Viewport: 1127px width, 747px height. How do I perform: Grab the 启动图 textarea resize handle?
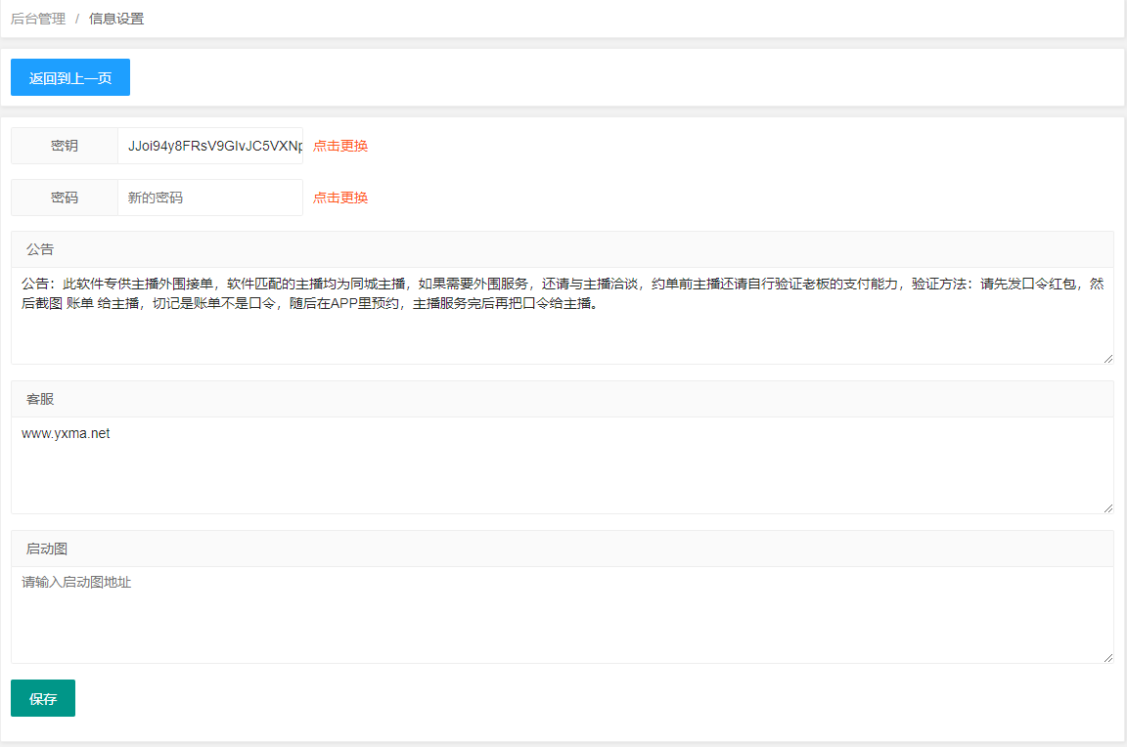(x=1108, y=657)
